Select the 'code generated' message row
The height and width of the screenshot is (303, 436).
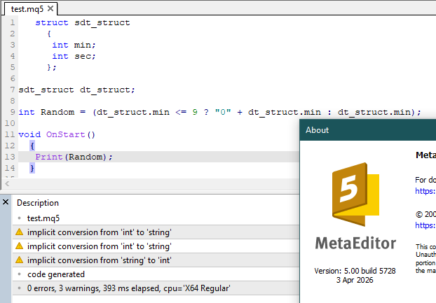[x=56, y=274]
